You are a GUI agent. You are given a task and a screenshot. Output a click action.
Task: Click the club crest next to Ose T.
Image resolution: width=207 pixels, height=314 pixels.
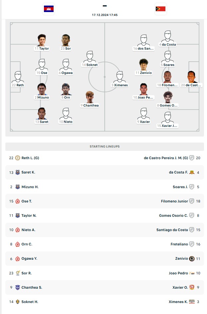[x=18, y=201]
